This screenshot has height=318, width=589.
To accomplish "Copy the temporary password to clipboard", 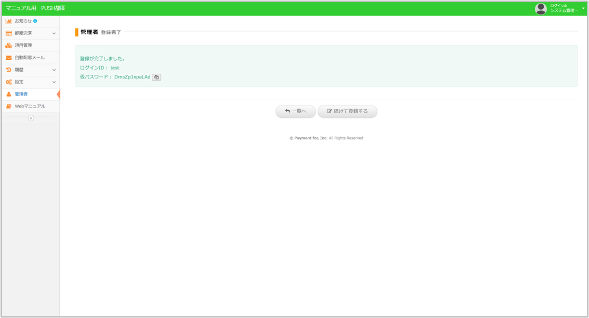I will tap(156, 77).
